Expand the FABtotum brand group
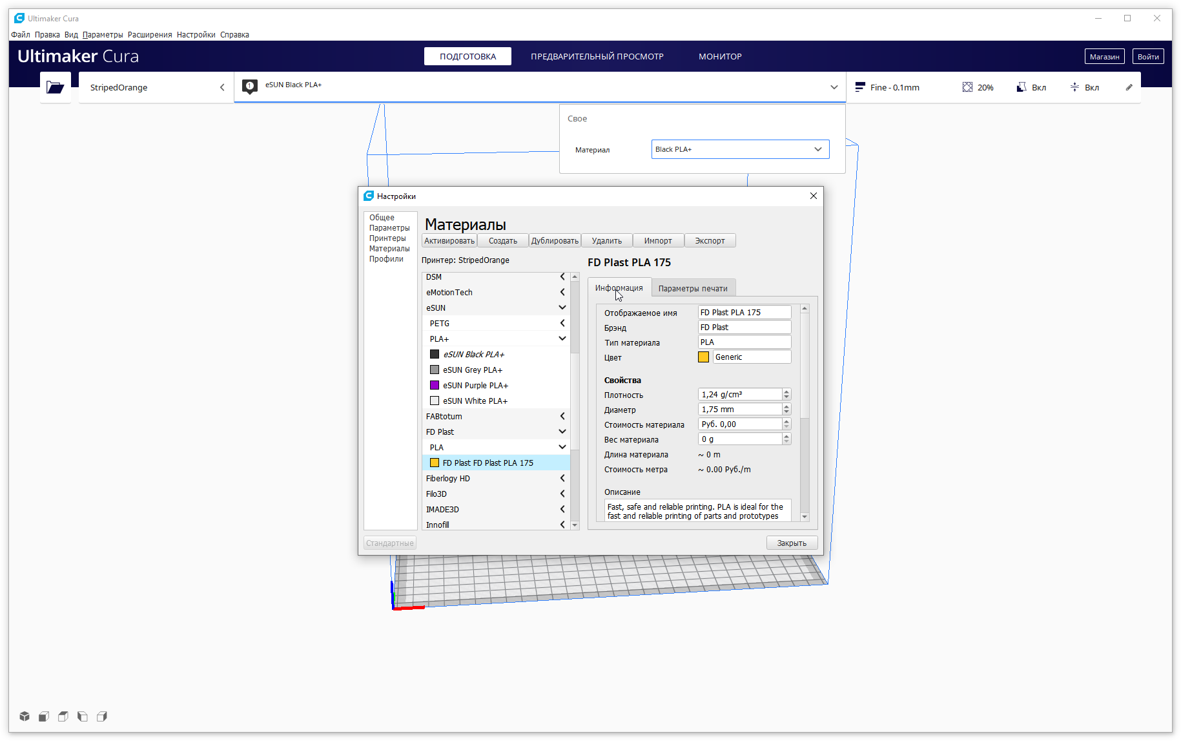 (x=562, y=416)
